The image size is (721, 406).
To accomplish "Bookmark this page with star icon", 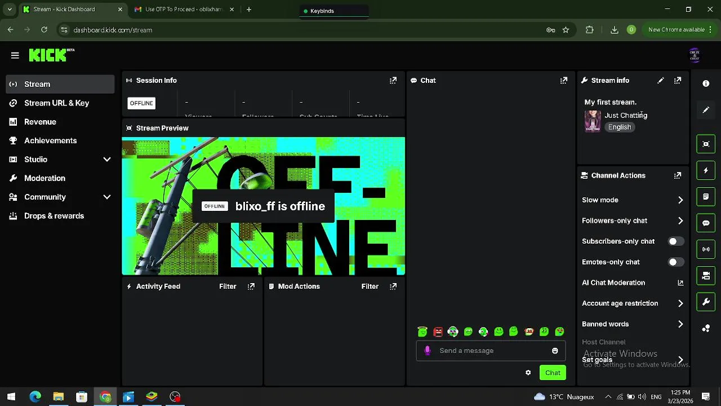I will 566,30.
